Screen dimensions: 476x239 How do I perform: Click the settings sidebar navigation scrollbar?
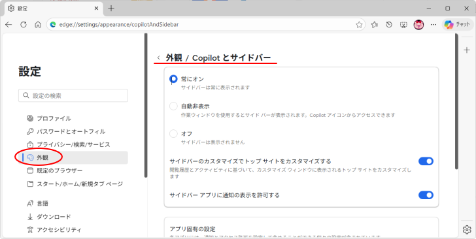146,105
